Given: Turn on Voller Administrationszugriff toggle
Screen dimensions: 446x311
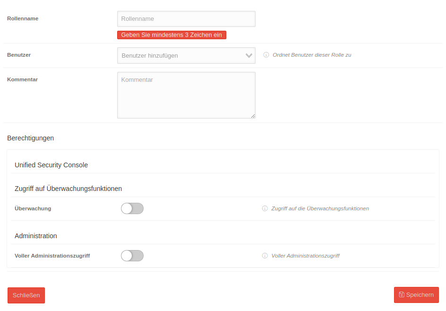Looking at the screenshot, I should 132,256.
